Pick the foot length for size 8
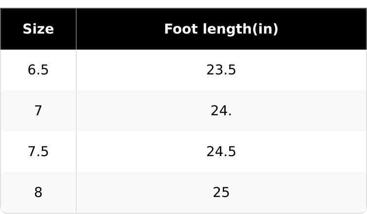The height and width of the screenshot is (214, 367). coord(221,193)
